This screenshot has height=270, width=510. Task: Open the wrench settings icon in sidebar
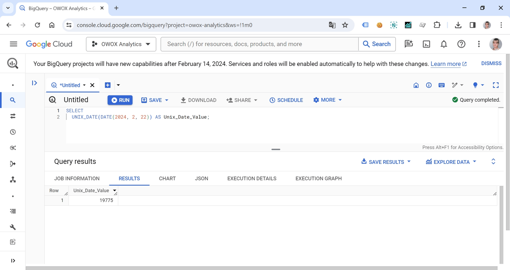point(13,227)
